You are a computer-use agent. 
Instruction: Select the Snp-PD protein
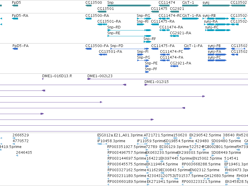point(130,49)
